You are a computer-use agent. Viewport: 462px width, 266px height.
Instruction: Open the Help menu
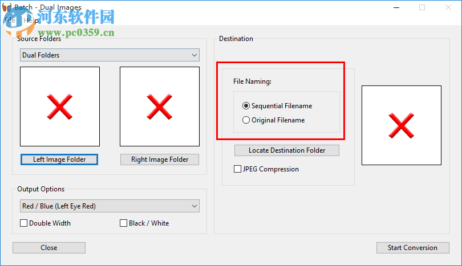30,20
